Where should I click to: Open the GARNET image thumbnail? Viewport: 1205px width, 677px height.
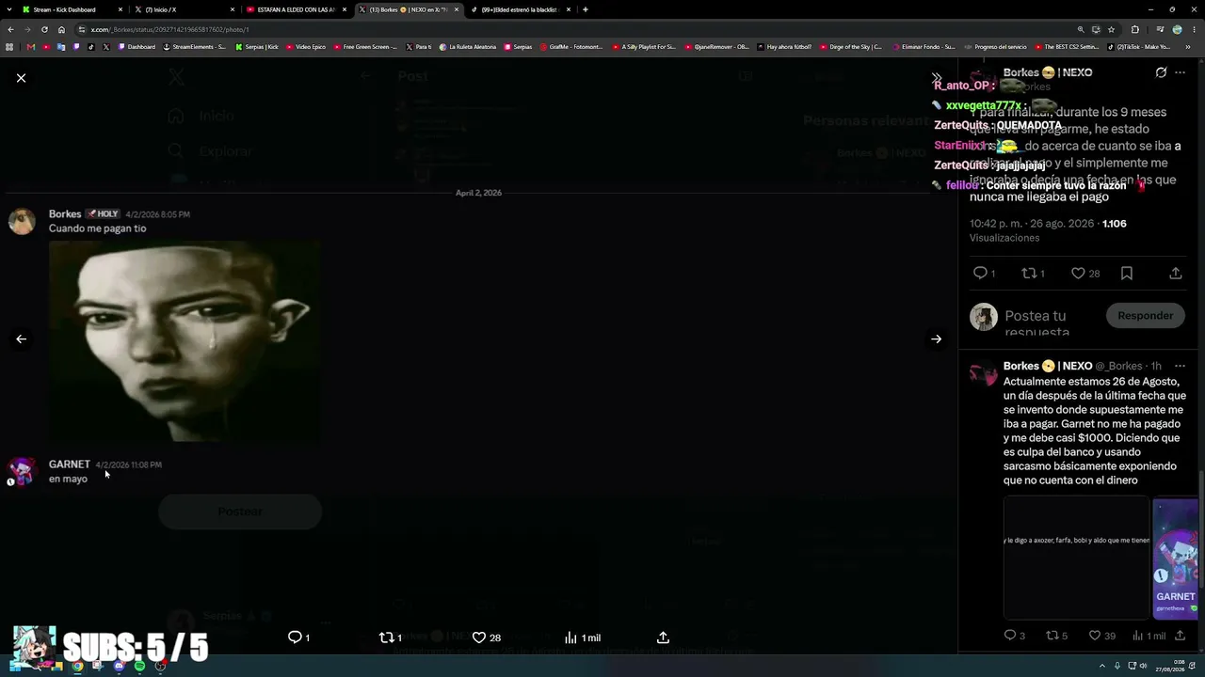(1176, 559)
